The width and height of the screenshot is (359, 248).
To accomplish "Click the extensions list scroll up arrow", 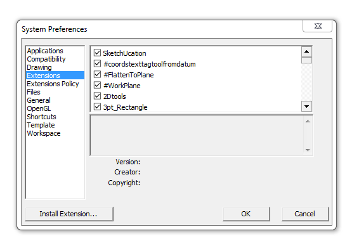I will (x=306, y=51).
